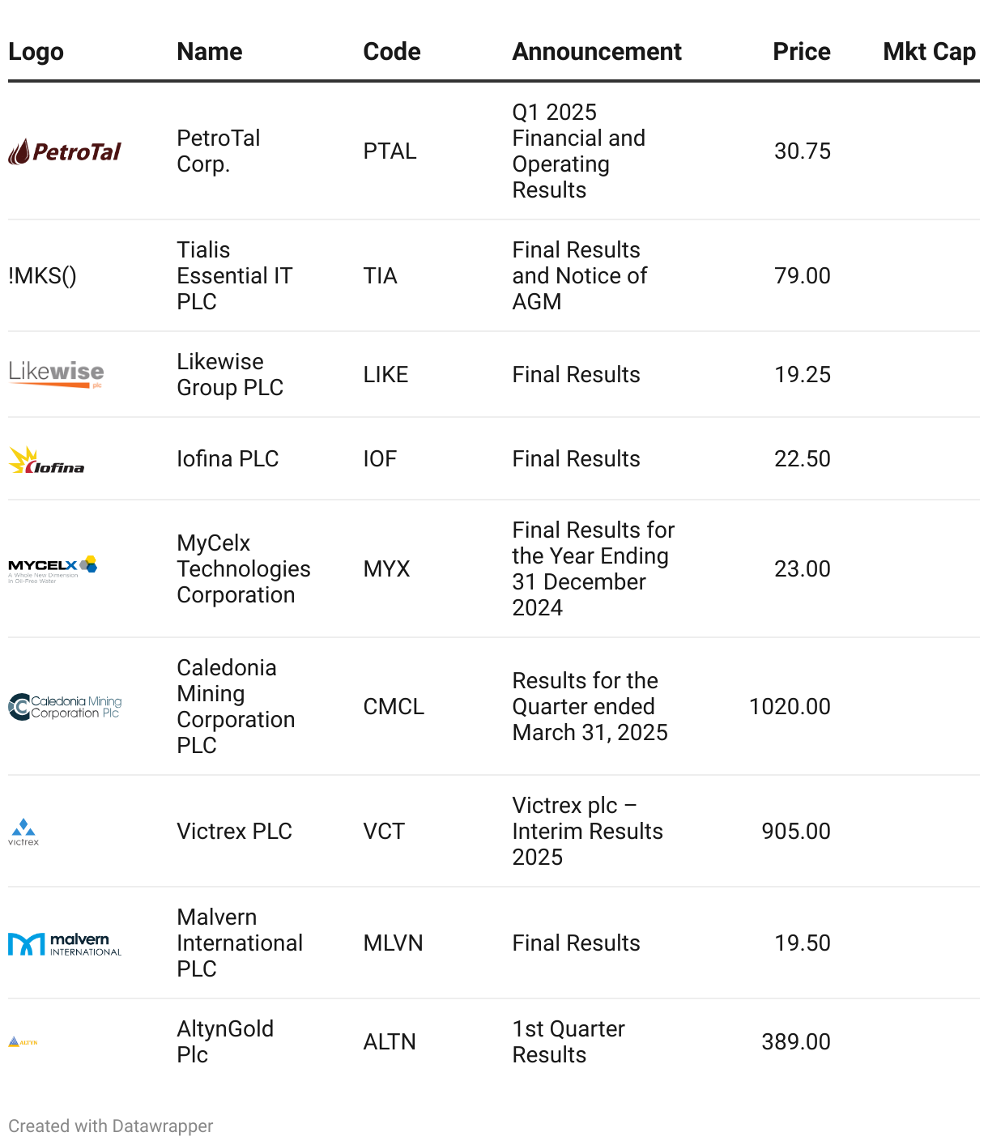Click the Iofina sunburst logo

tap(46, 459)
